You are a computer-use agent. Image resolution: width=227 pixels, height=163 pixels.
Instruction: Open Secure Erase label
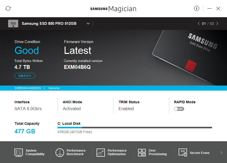(200, 153)
